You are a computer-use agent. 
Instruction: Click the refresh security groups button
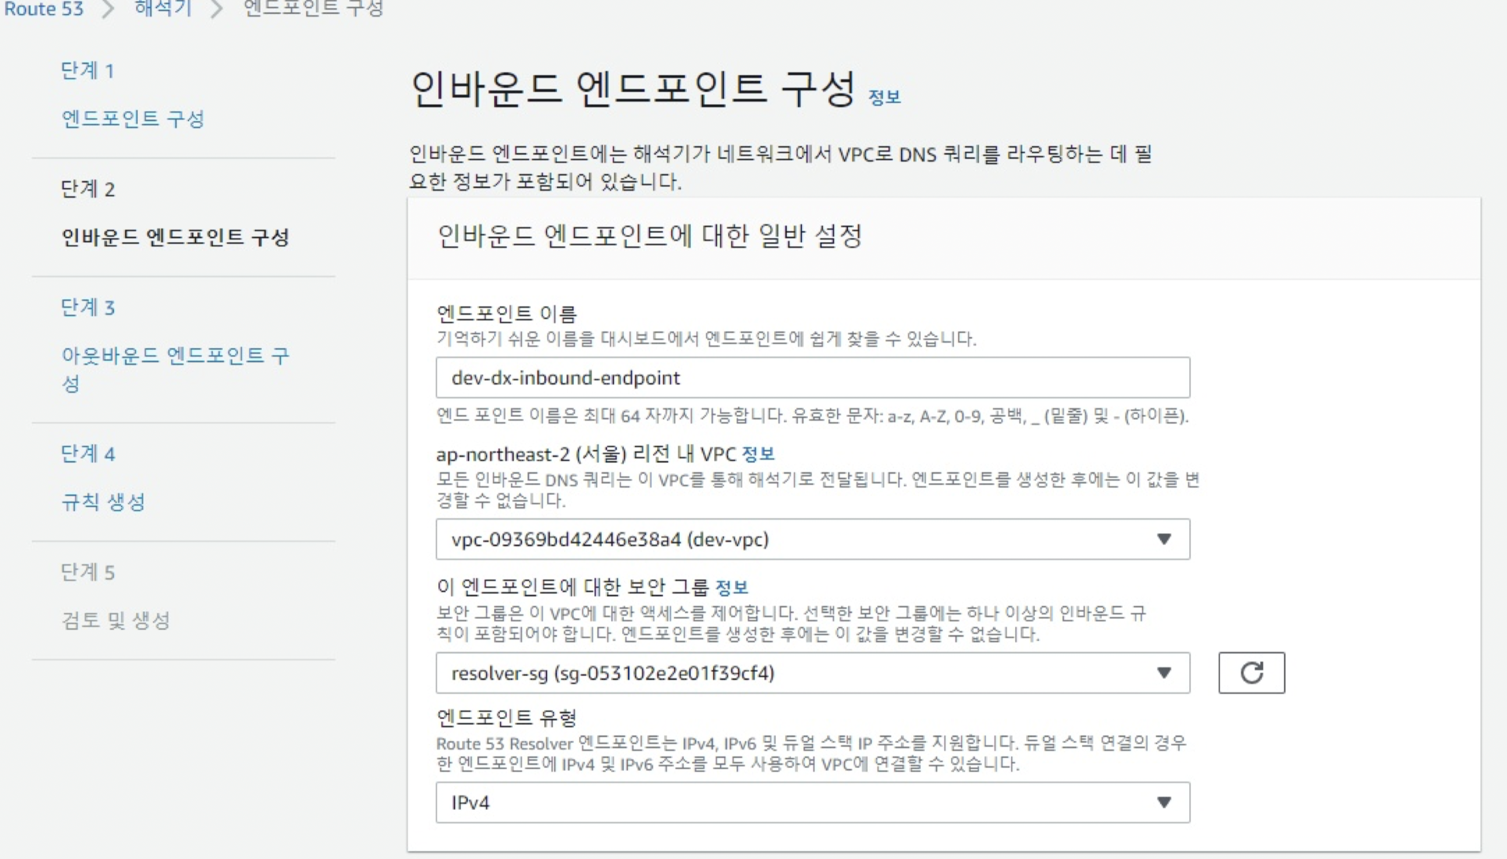coord(1251,672)
